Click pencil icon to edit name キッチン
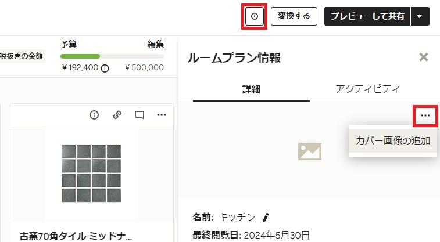The height and width of the screenshot is (242, 440). tap(266, 218)
